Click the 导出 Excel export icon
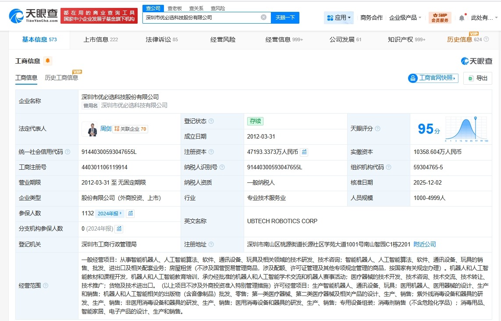This screenshot has width=501, height=321. click(470, 78)
